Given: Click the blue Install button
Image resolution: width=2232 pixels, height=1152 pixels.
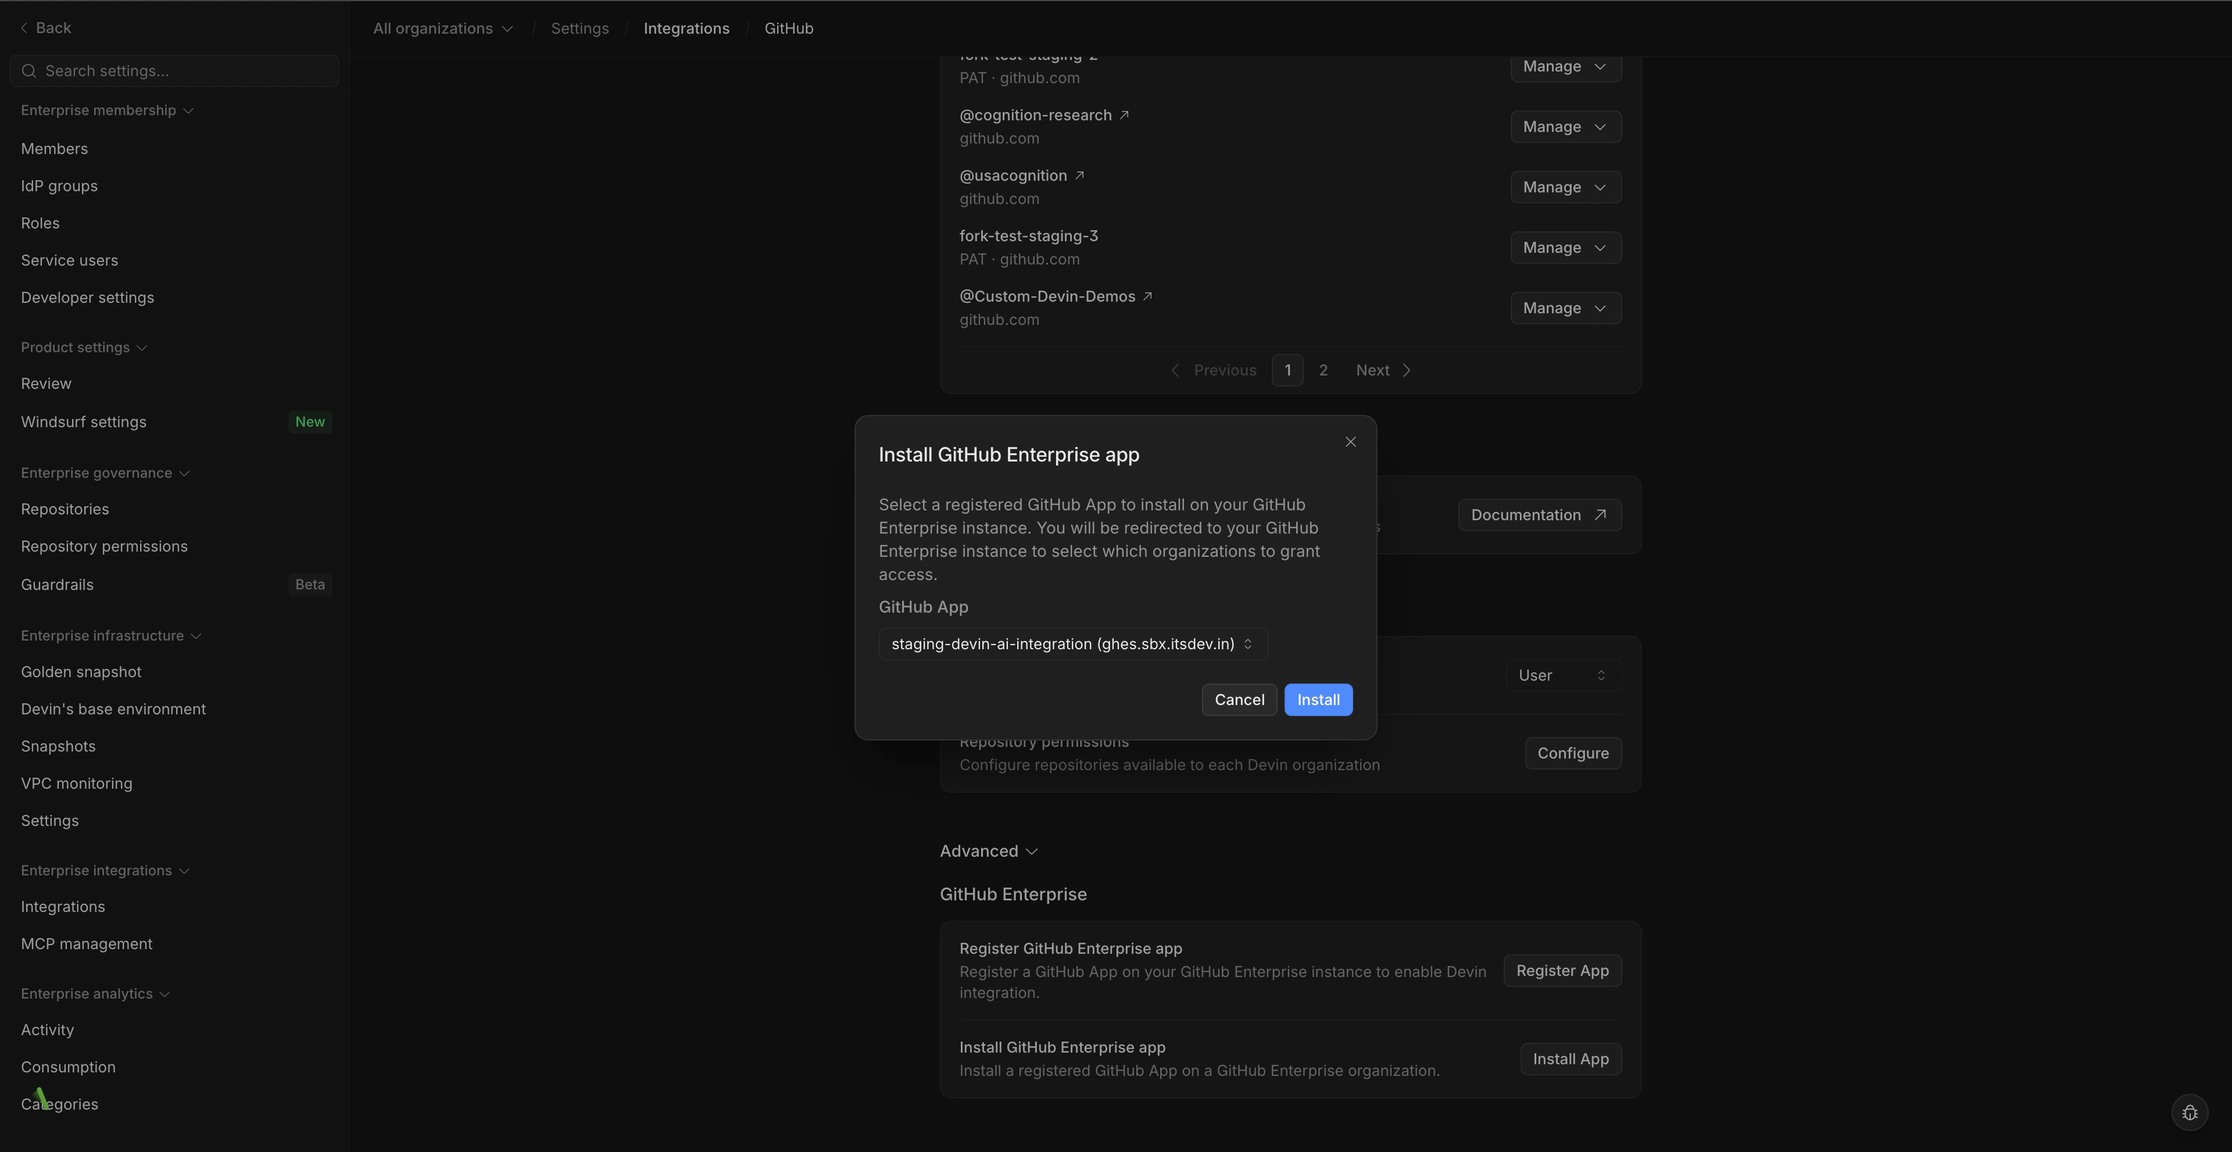Looking at the screenshot, I should tap(1318, 700).
